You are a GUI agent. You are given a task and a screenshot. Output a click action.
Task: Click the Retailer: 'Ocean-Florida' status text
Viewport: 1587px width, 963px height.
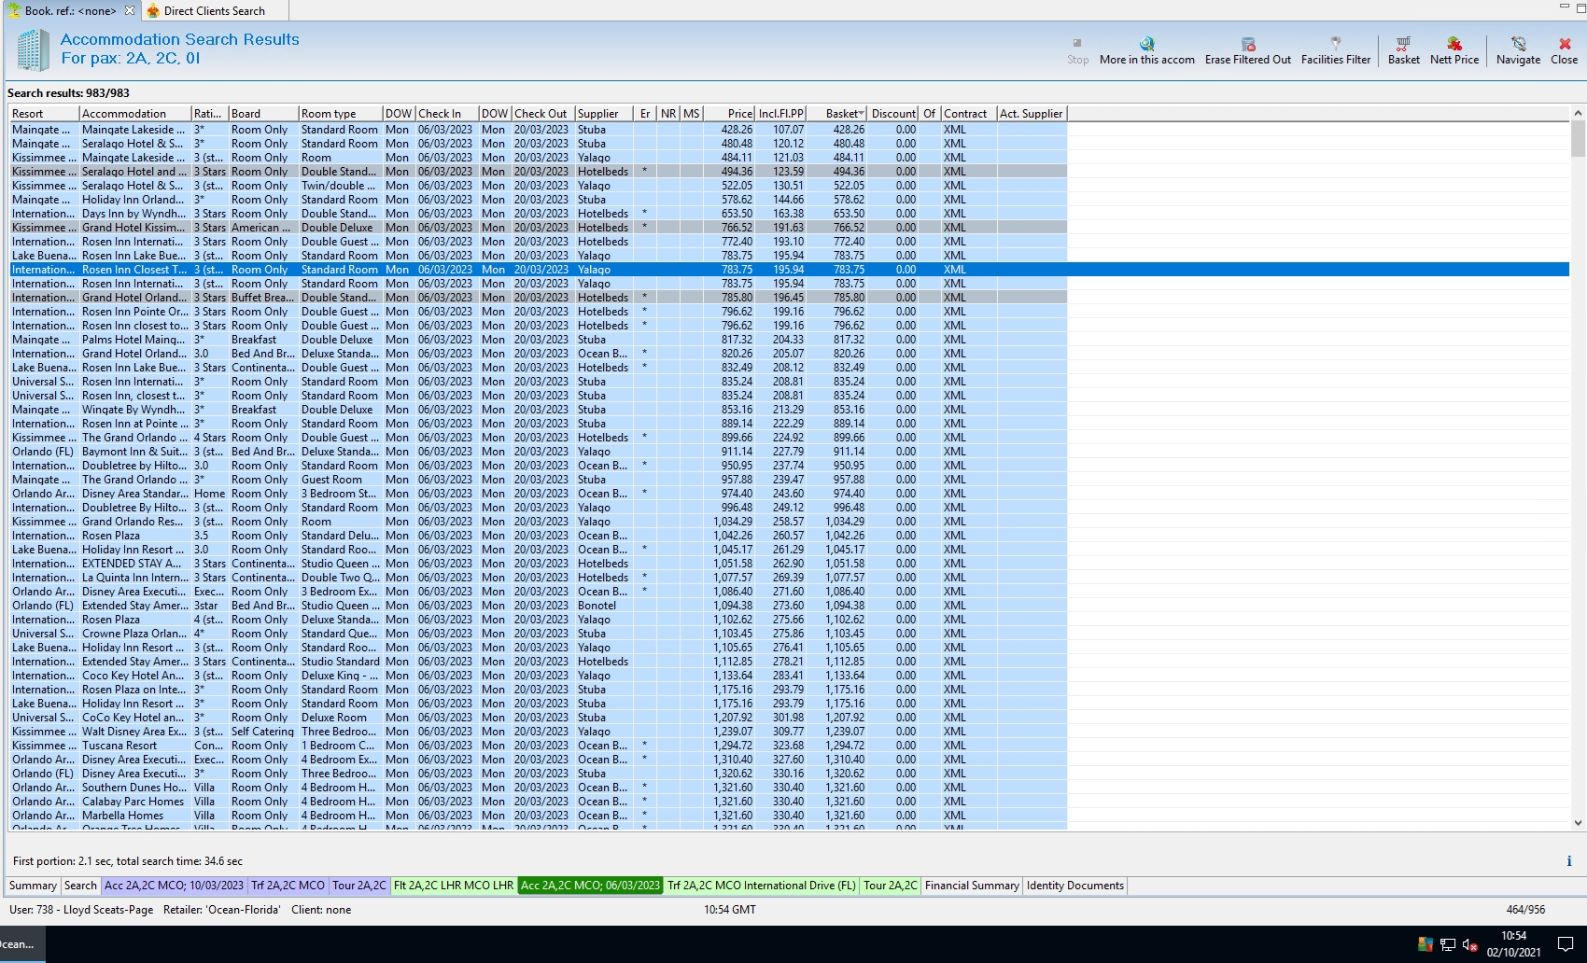[221, 910]
